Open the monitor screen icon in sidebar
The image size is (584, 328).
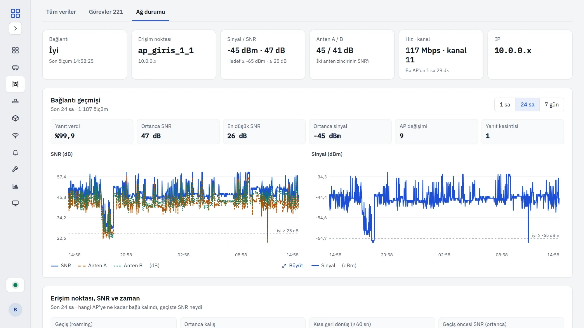15,203
